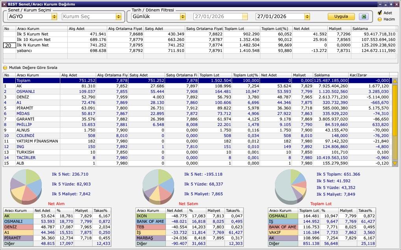Click the Net Satım pie chart

coord(158,185)
